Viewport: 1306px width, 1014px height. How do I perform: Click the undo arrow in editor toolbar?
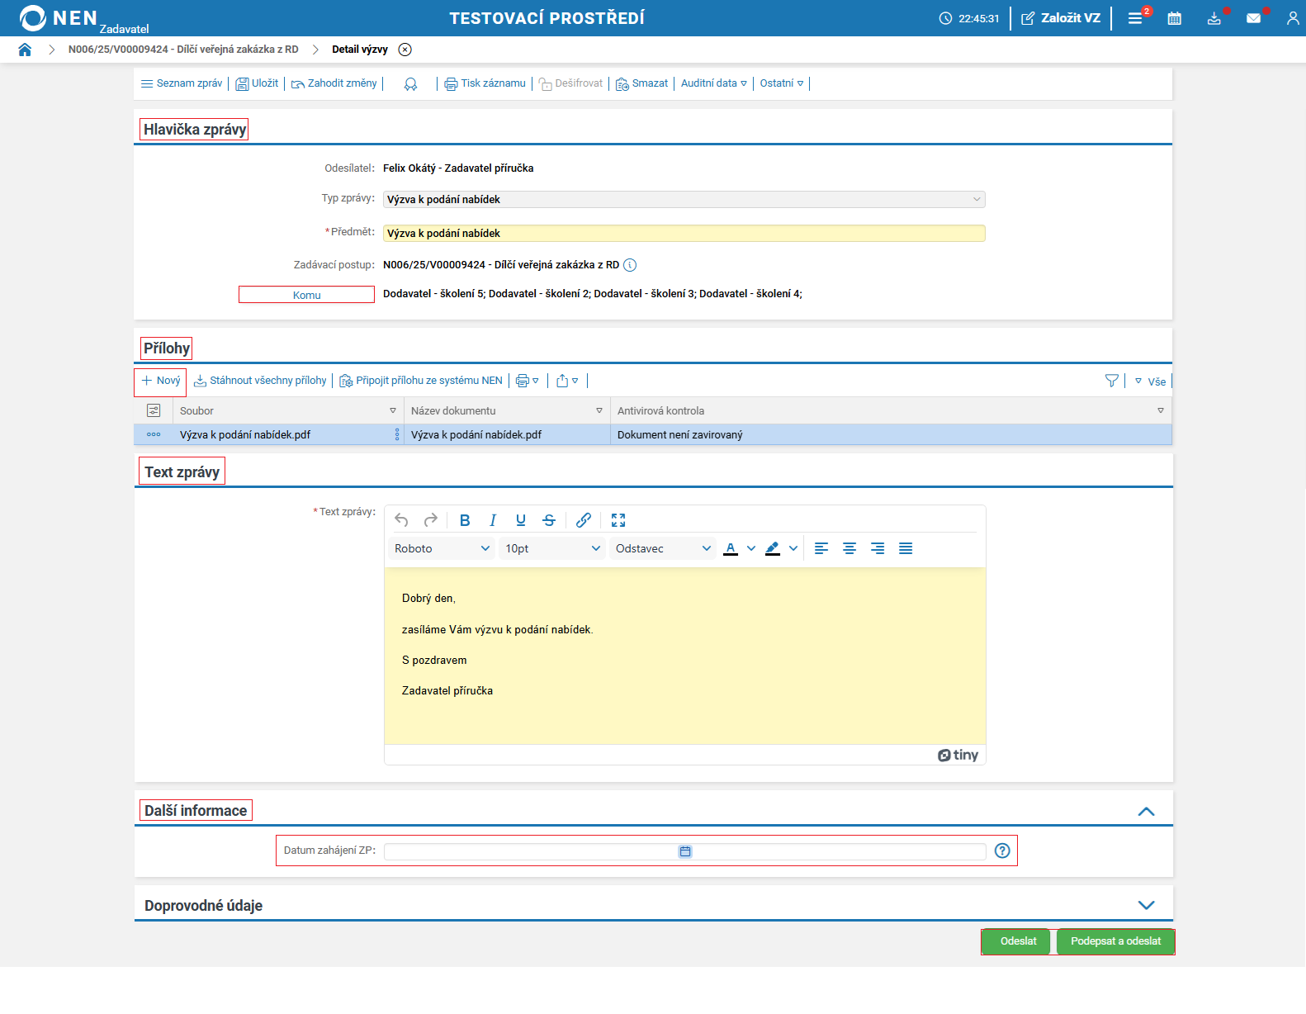point(401,520)
